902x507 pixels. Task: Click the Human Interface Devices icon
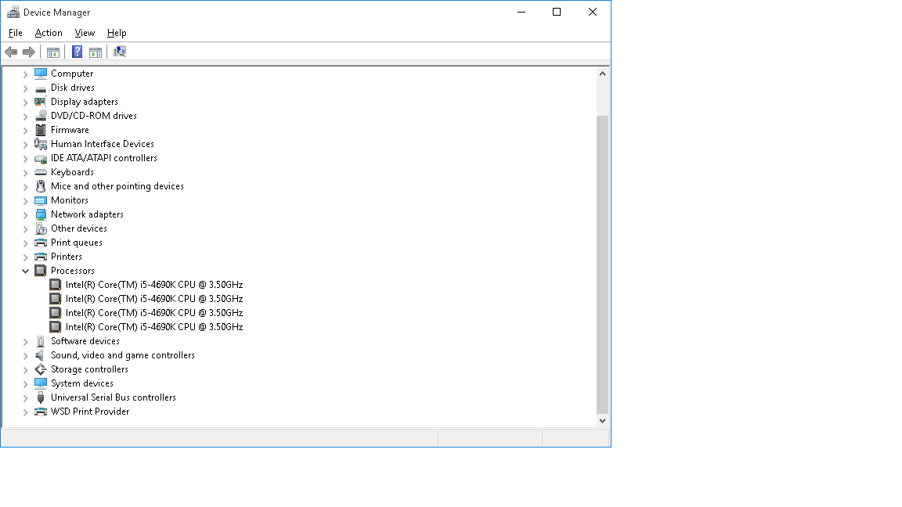pyautogui.click(x=40, y=144)
